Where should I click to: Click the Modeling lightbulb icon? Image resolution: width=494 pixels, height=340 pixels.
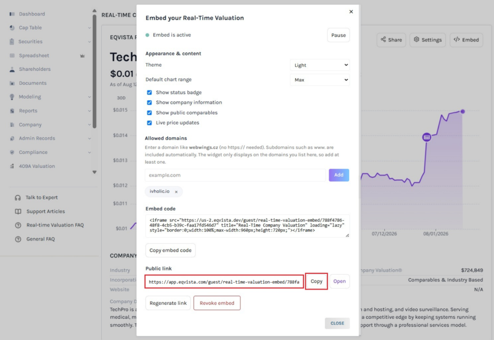point(12,97)
